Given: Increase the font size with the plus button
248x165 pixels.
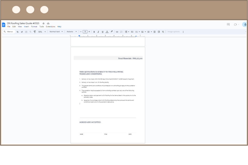Looking at the screenshot, I should [89, 32].
